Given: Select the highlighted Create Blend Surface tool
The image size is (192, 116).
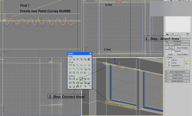Looking at the screenshot, I should (81, 79).
